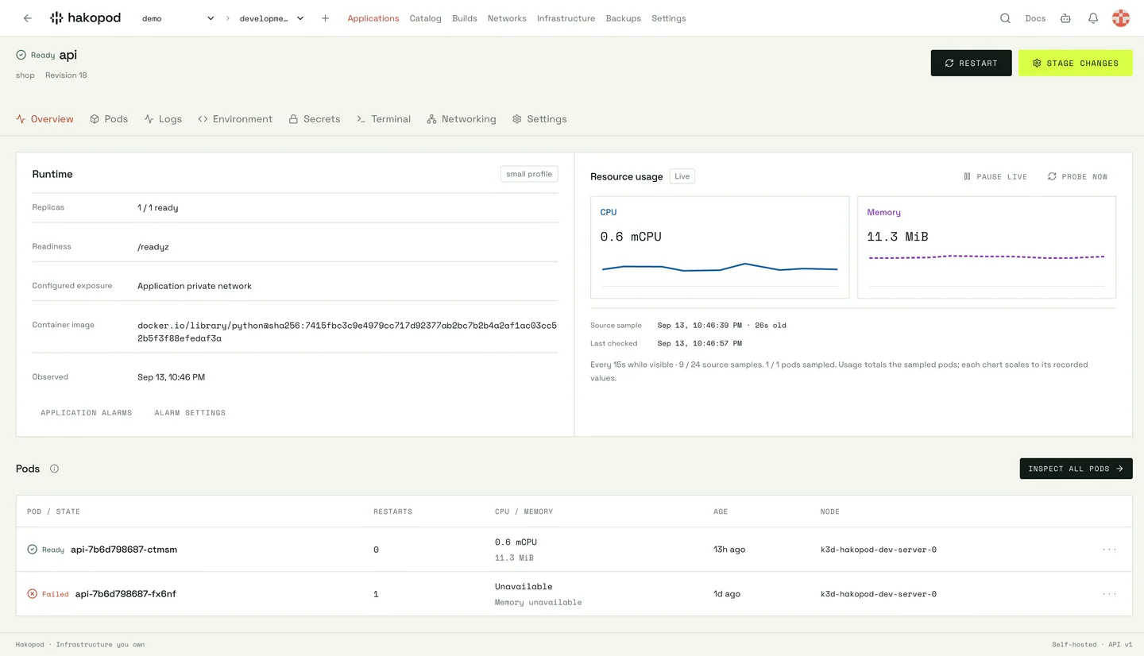Open Application Alarms

87,413
